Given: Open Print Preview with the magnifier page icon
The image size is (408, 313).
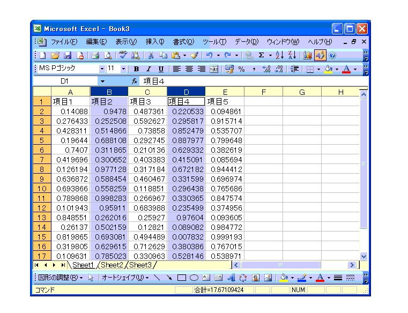Looking at the screenshot, I should click(x=108, y=55).
